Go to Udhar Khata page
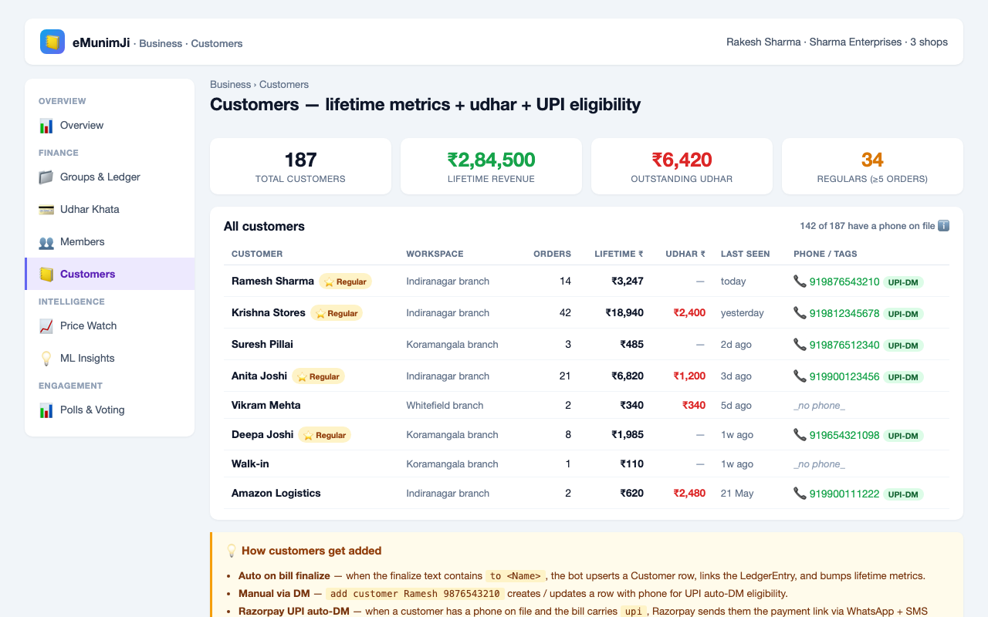This screenshot has width=988, height=617. point(110,209)
